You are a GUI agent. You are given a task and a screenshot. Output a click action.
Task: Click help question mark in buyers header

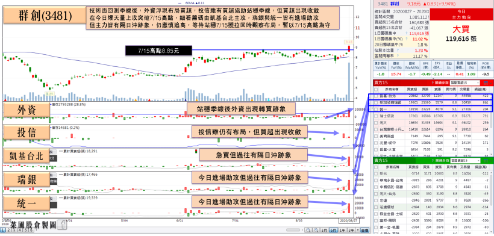433,82
